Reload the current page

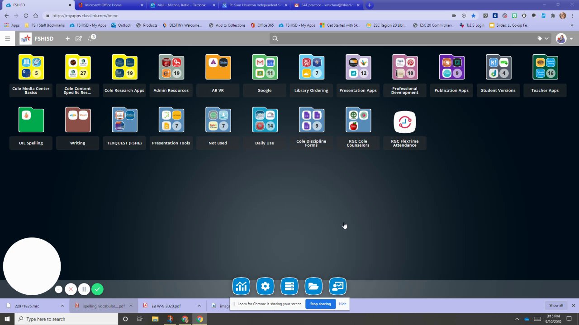pos(26,15)
